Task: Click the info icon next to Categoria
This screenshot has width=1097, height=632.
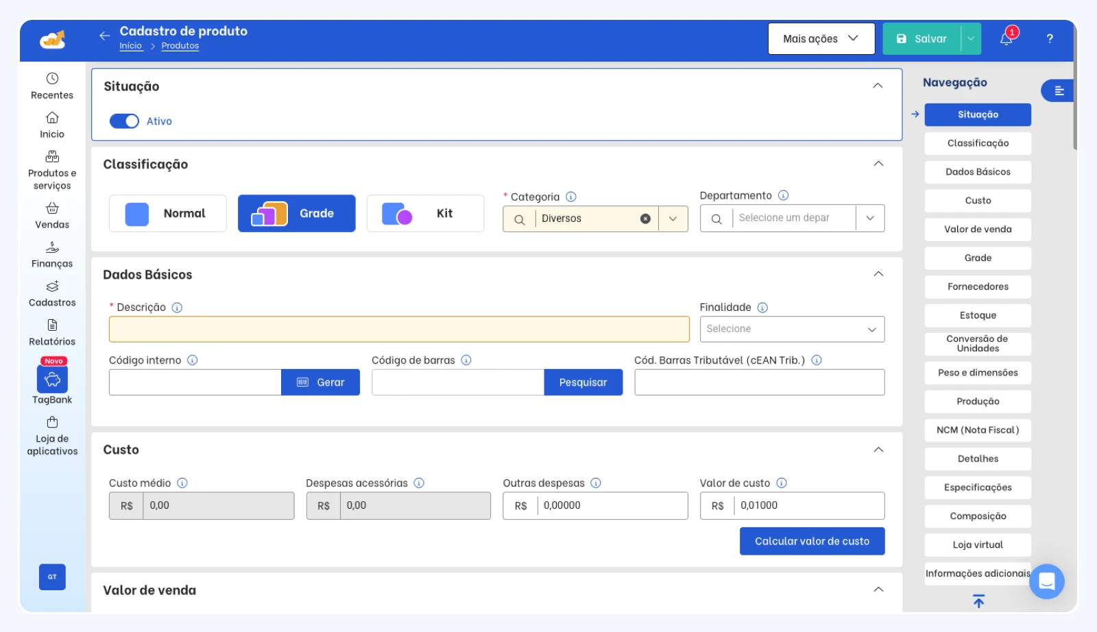Action: click(x=571, y=197)
